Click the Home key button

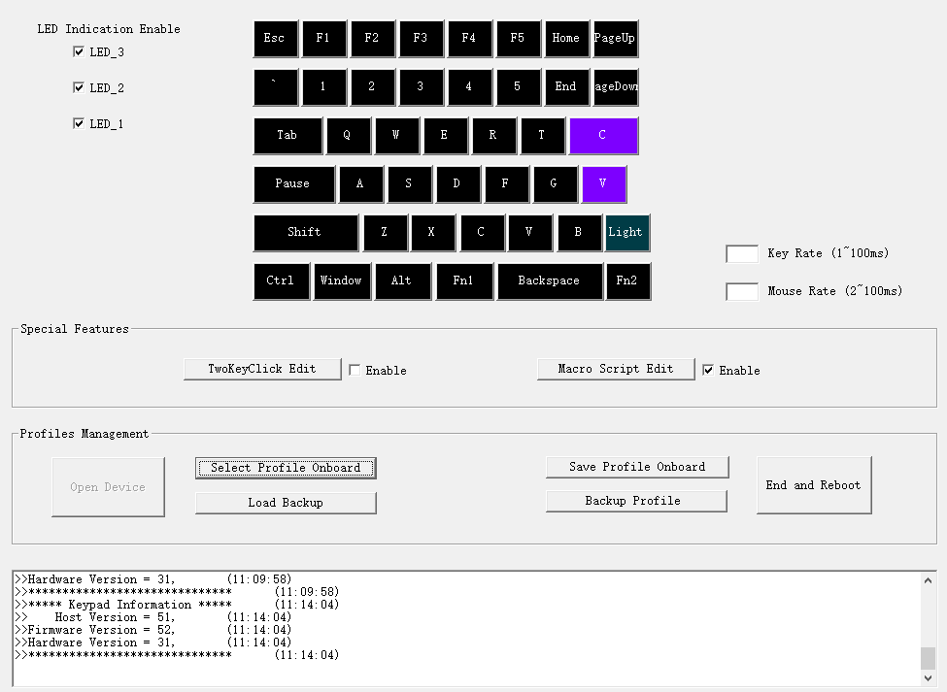(x=567, y=39)
